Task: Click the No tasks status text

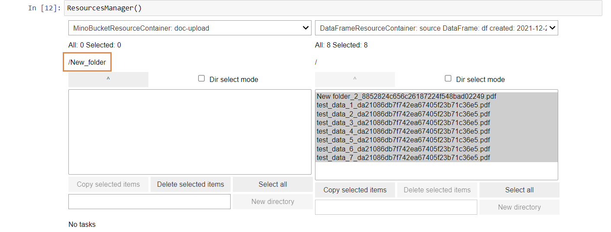Action: [82, 224]
